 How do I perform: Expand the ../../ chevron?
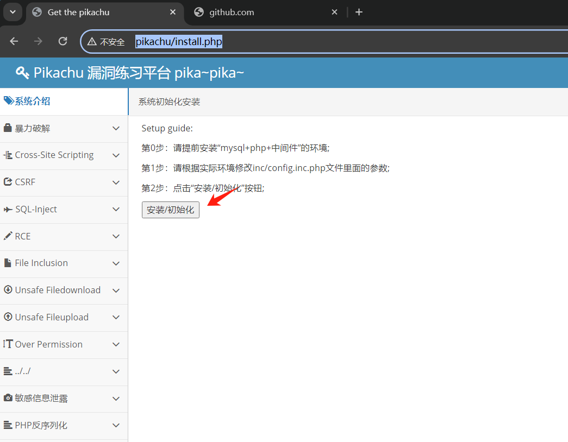pos(116,371)
